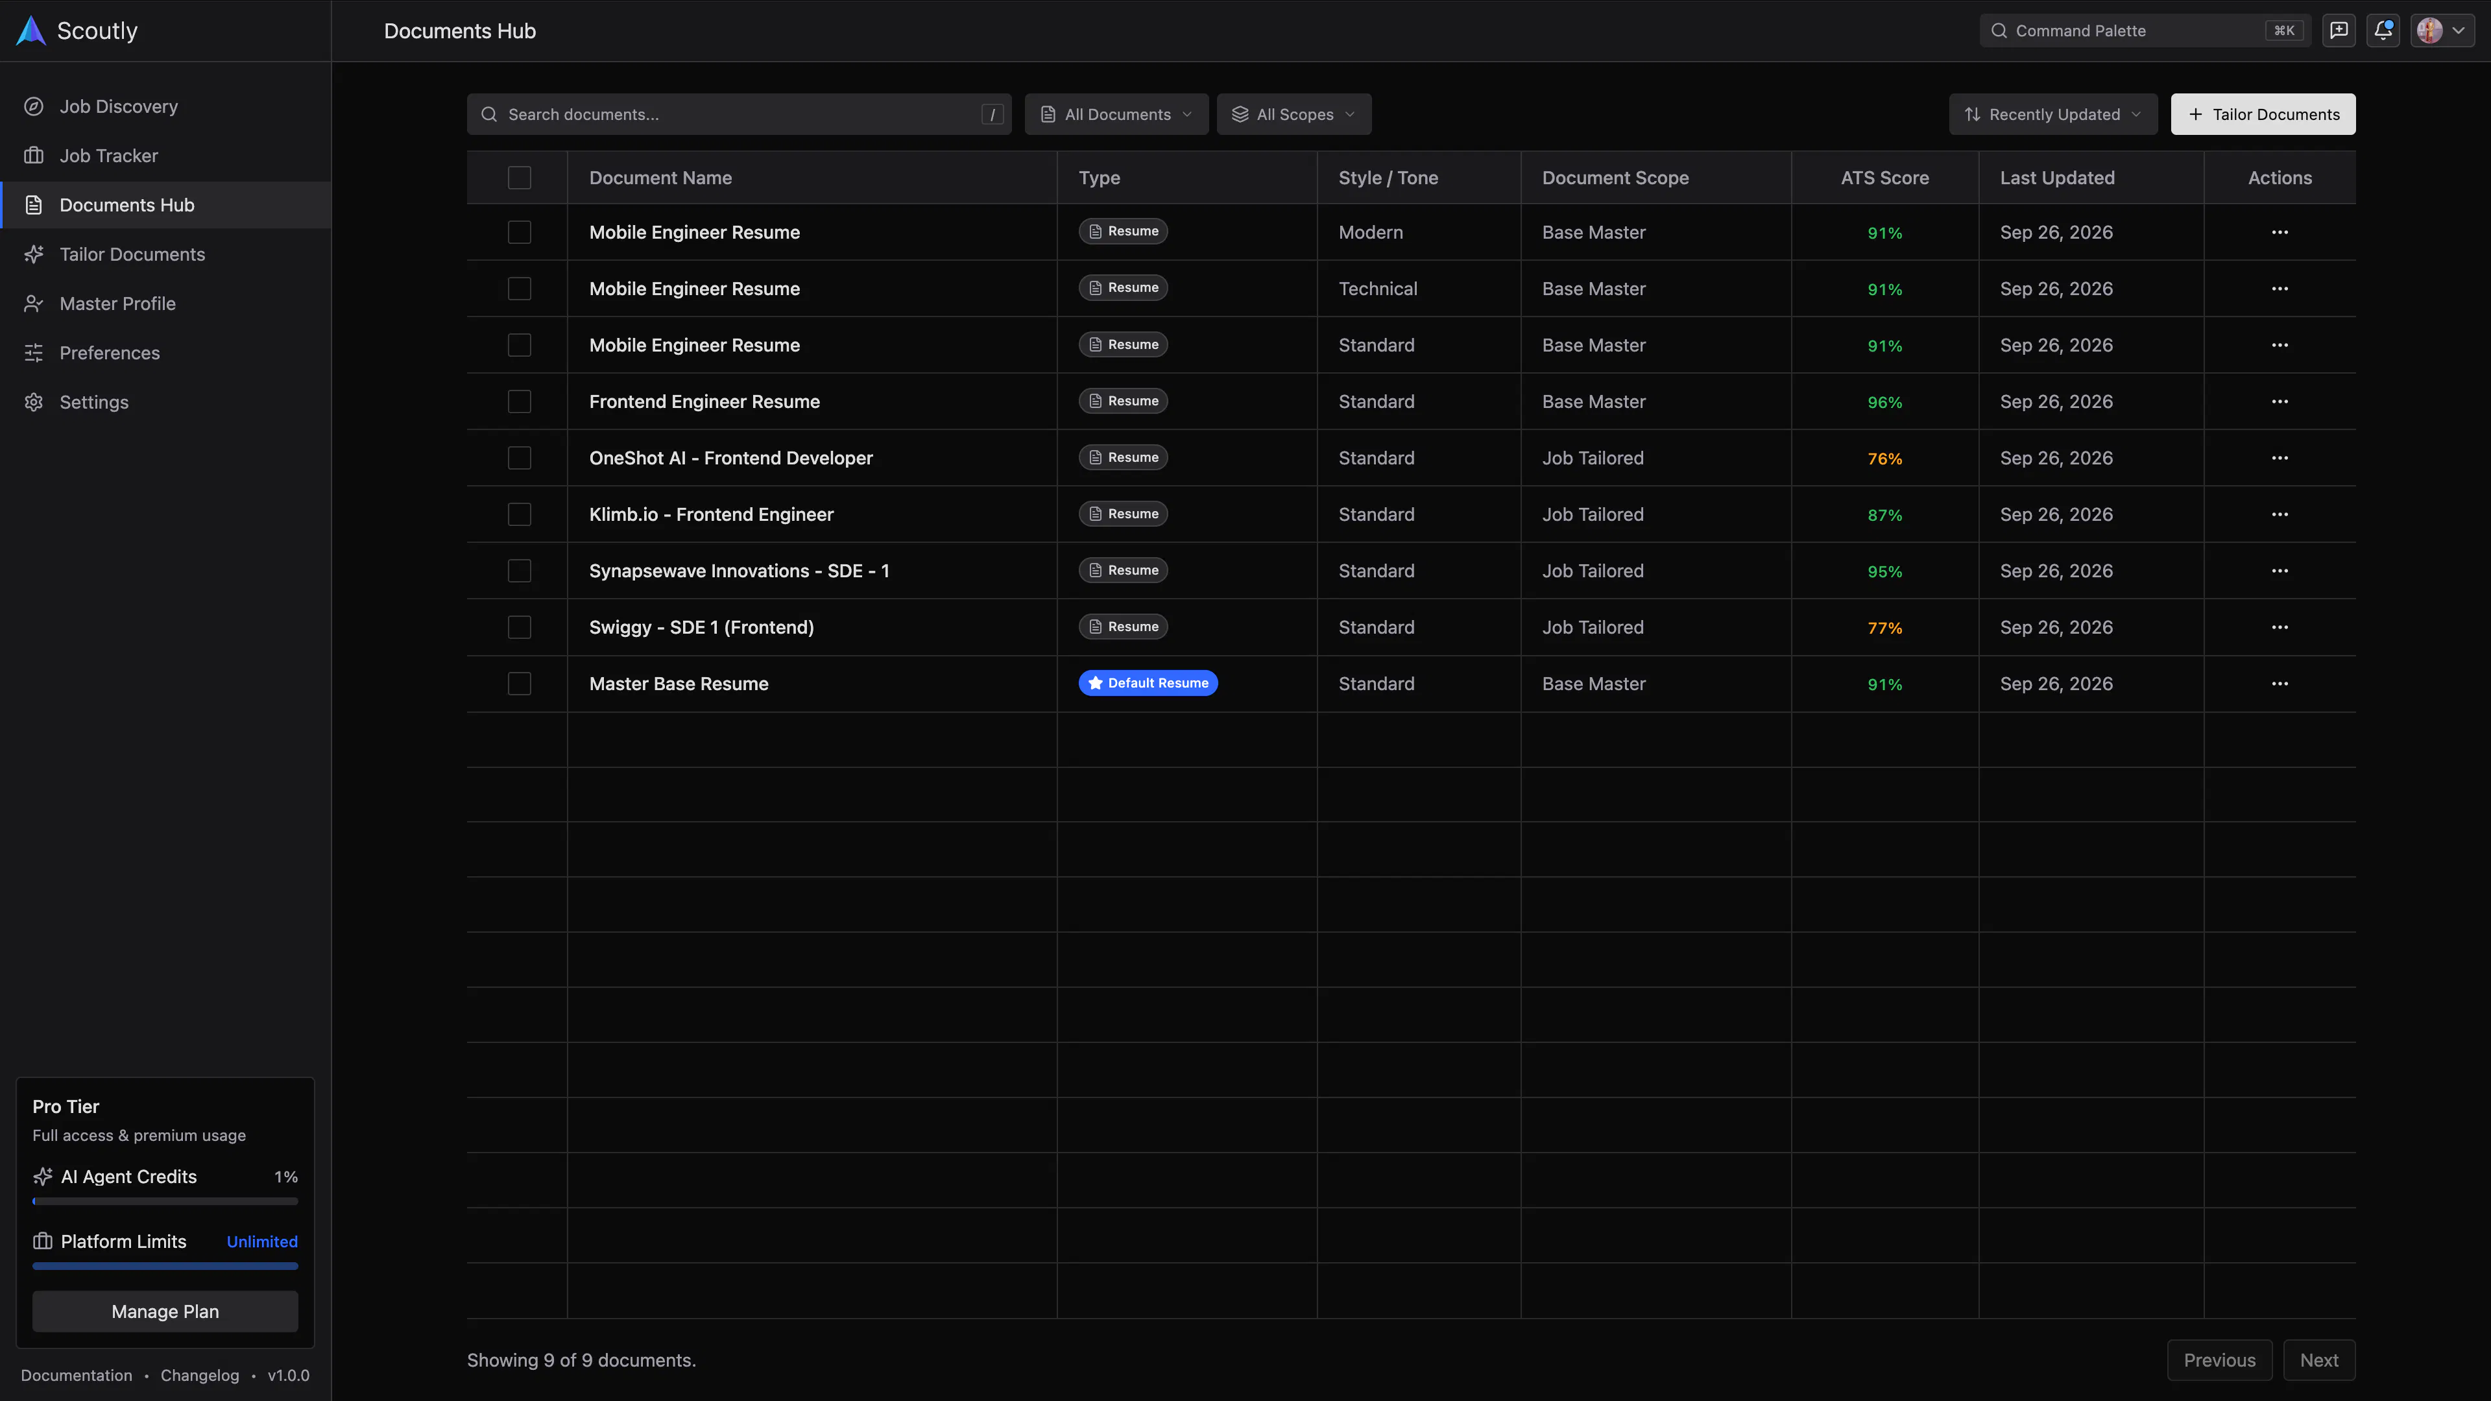This screenshot has width=2491, height=1401.
Task: Check the Master Base Resume checkbox
Action: click(519, 684)
